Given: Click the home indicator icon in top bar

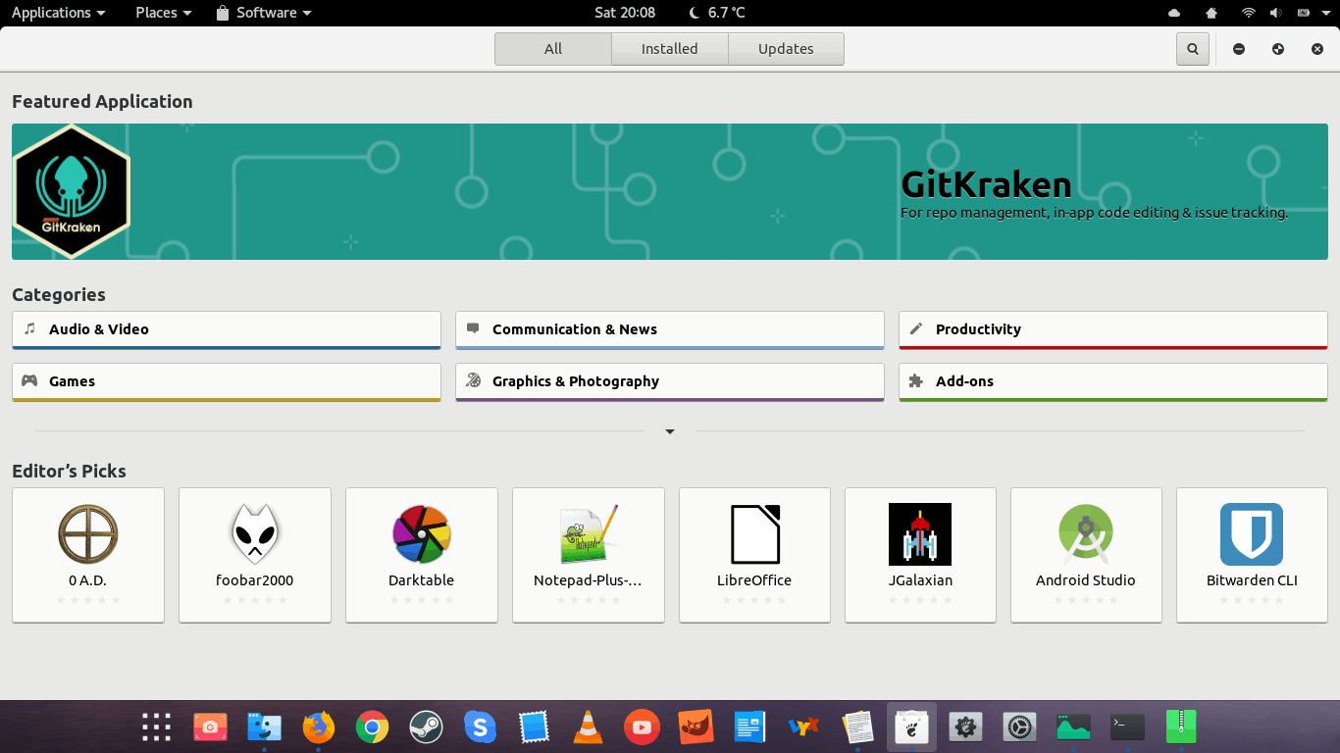Looking at the screenshot, I should coord(1211,13).
